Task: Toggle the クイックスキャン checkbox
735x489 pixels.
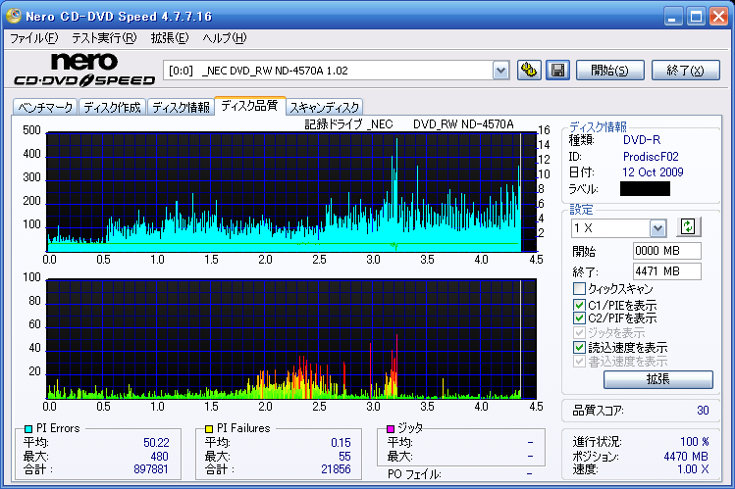Action: pos(579,288)
